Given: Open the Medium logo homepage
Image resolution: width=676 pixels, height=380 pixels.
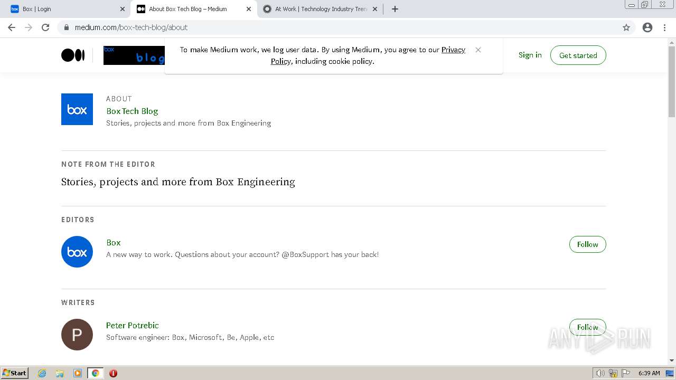Looking at the screenshot, I should tap(73, 55).
